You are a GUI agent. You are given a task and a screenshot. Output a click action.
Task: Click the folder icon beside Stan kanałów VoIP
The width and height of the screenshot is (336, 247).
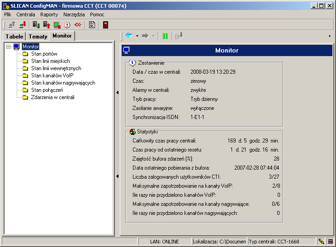pyautogui.click(x=25, y=76)
